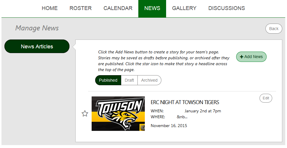Click the Manage News heading

37,28
